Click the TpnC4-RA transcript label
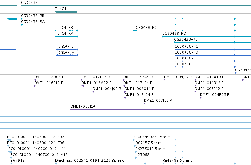Screen dimensions: 251x165 [64, 33]
